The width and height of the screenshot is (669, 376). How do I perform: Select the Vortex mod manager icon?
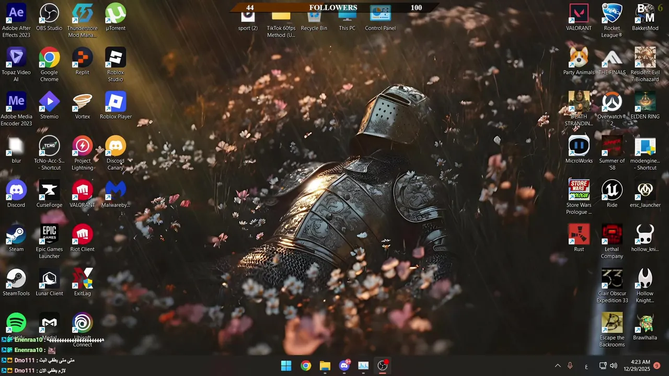[82, 106]
